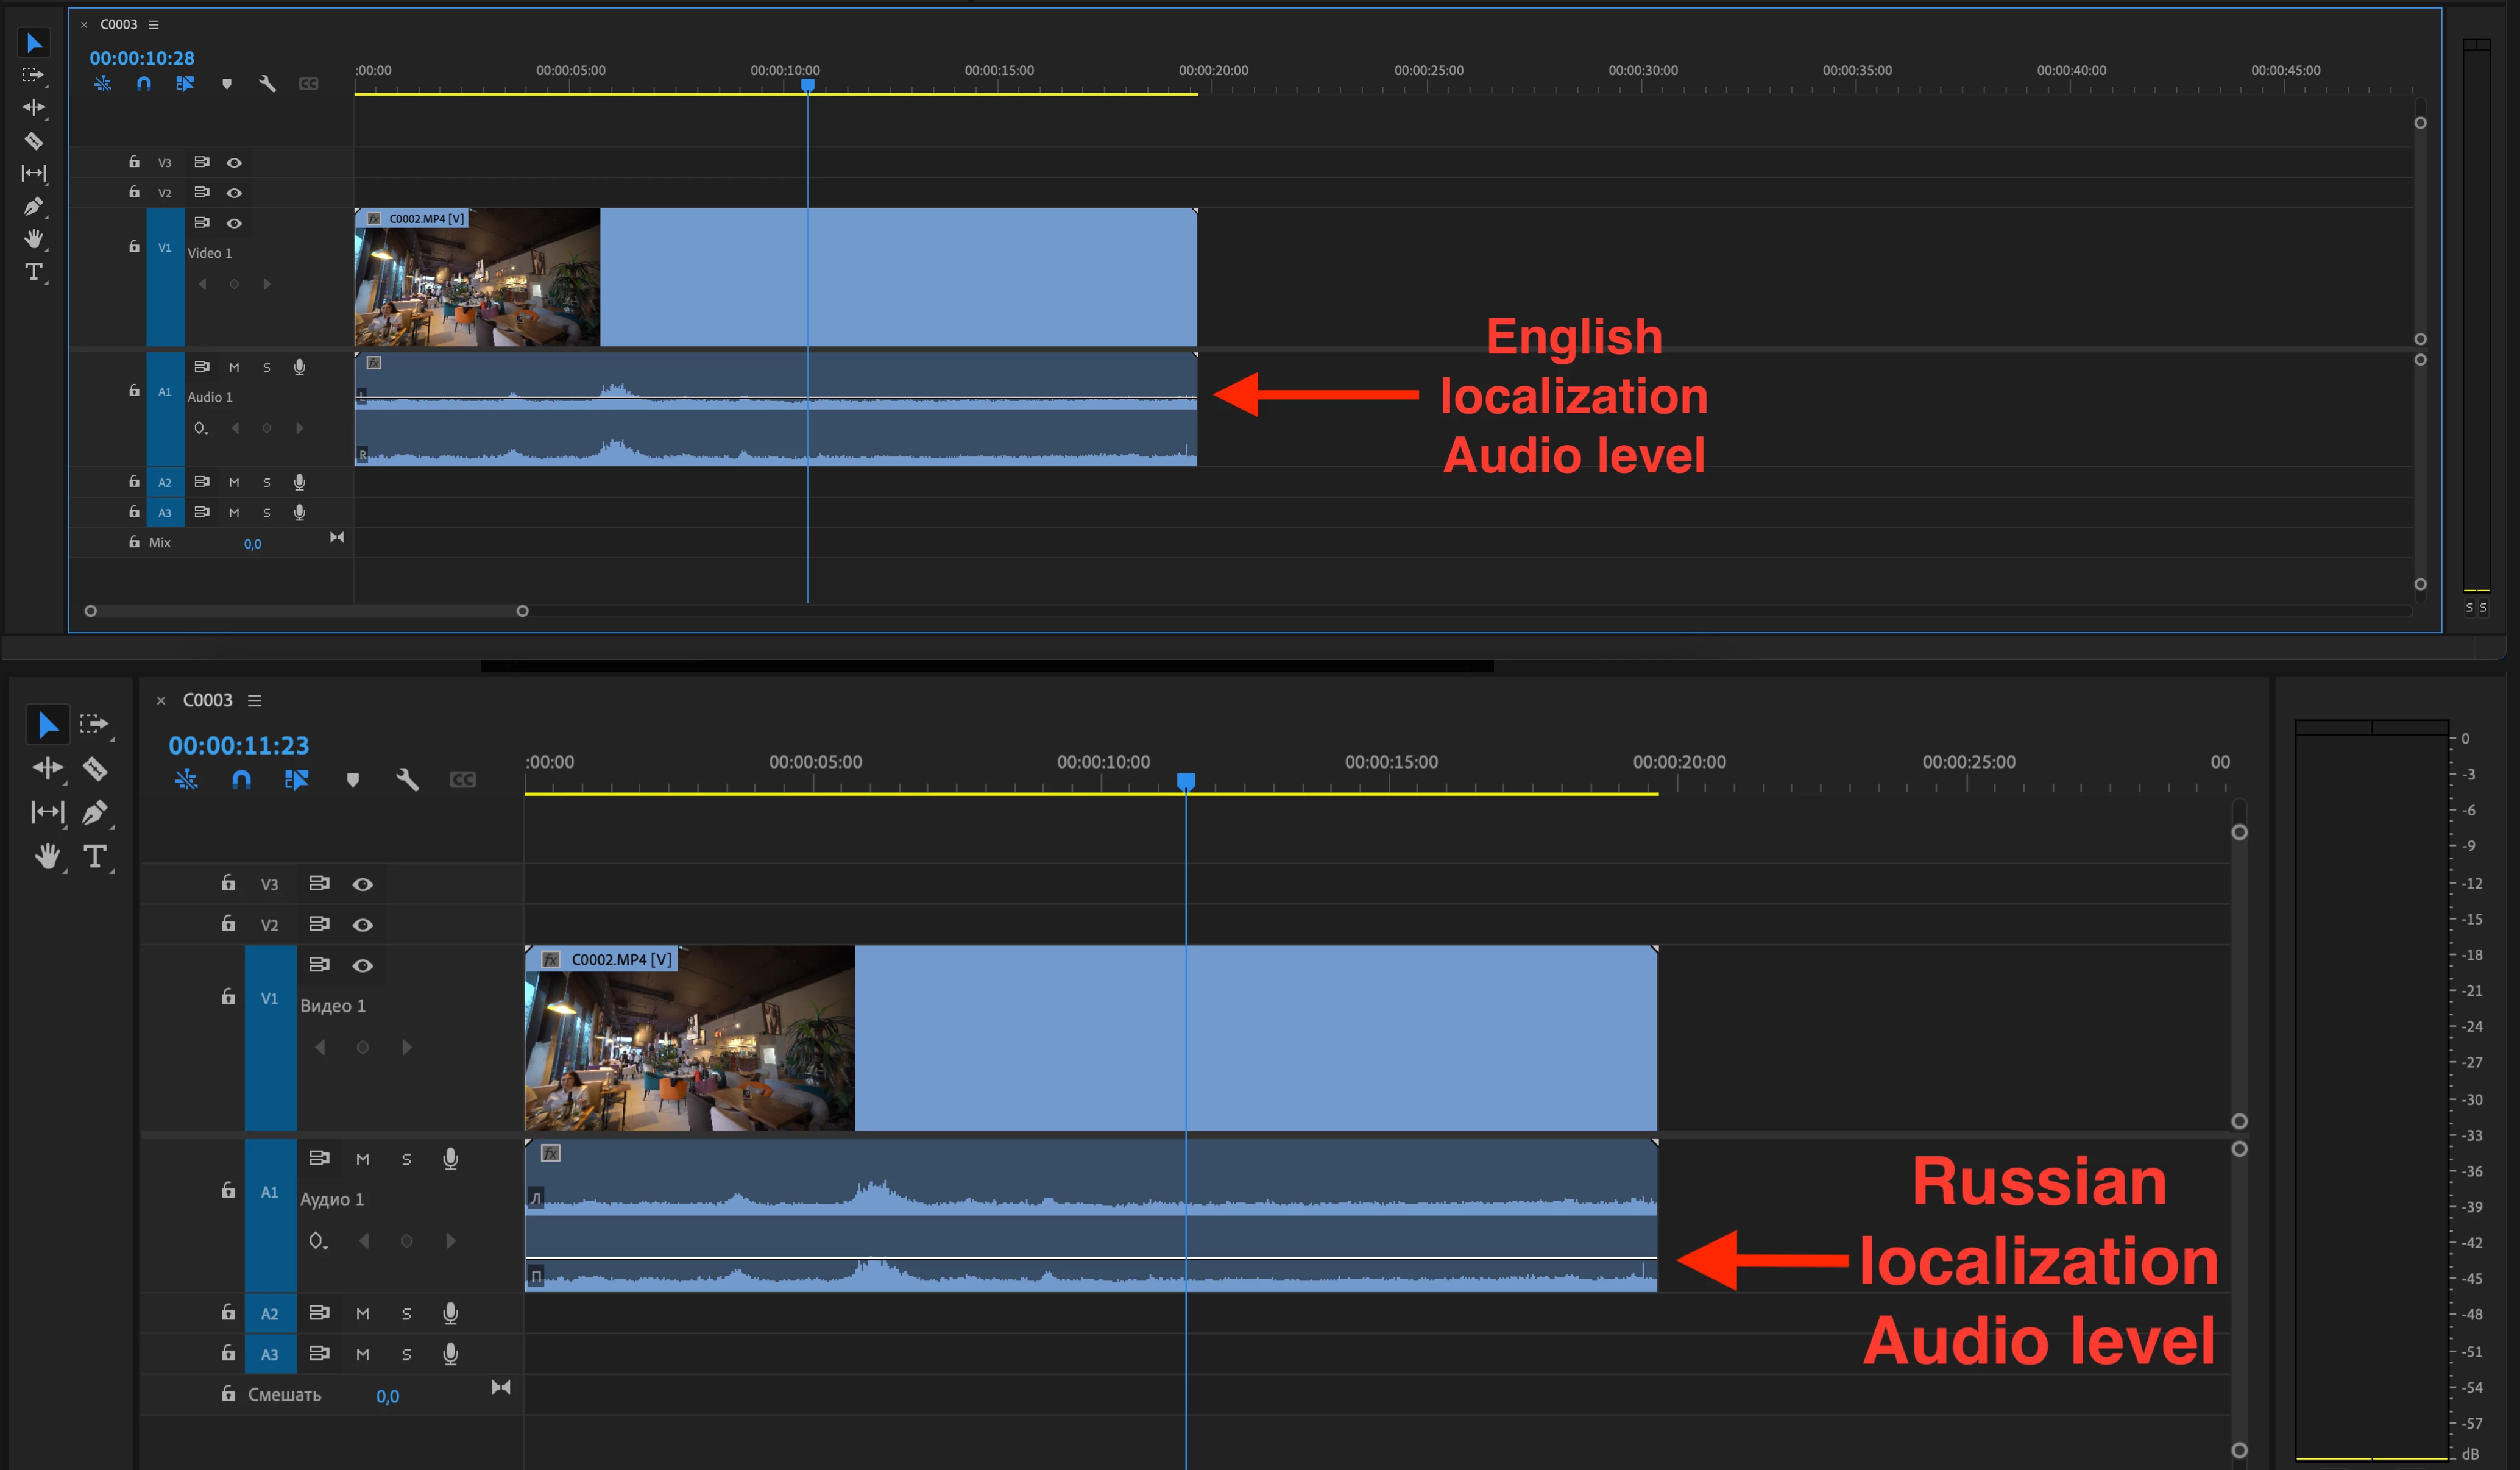The width and height of the screenshot is (2520, 1470).
Task: Click the Смешать volume value 0,0
Action: (387, 1396)
